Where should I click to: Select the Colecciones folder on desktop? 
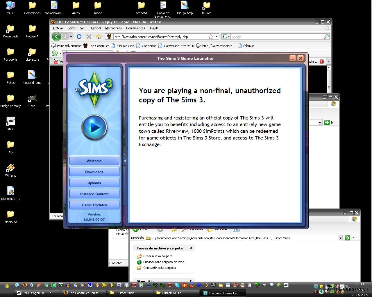point(32,8)
